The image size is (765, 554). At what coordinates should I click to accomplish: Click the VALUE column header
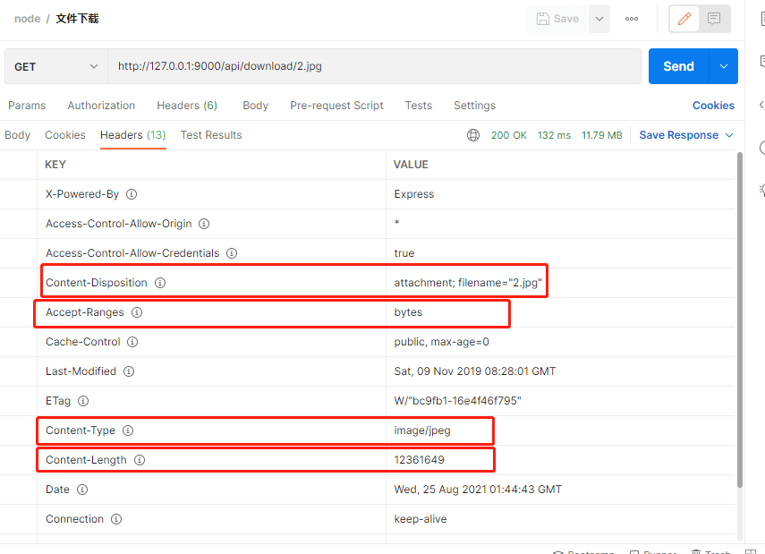tap(411, 165)
